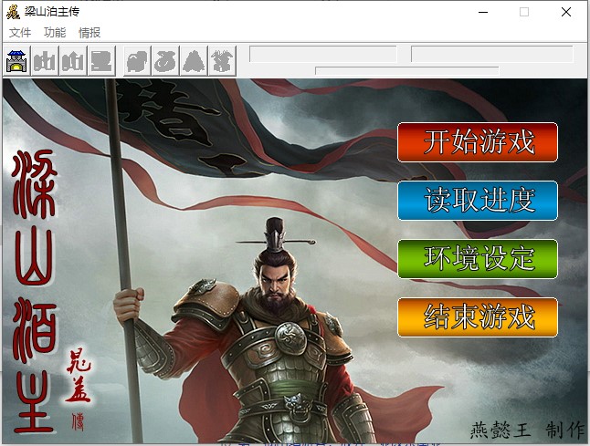The image size is (590, 446).
Task: Close the 梁山泊主传 window
Action: [566, 12]
